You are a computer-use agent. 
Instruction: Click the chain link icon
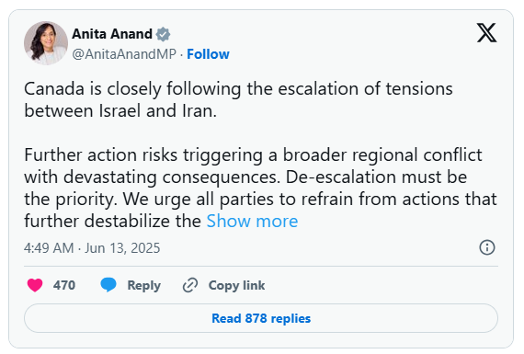pyautogui.click(x=190, y=285)
